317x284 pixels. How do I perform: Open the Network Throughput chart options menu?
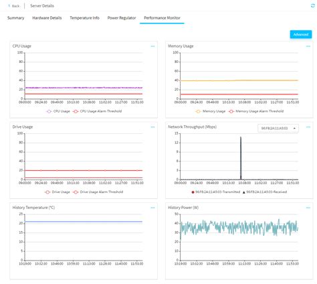308,127
